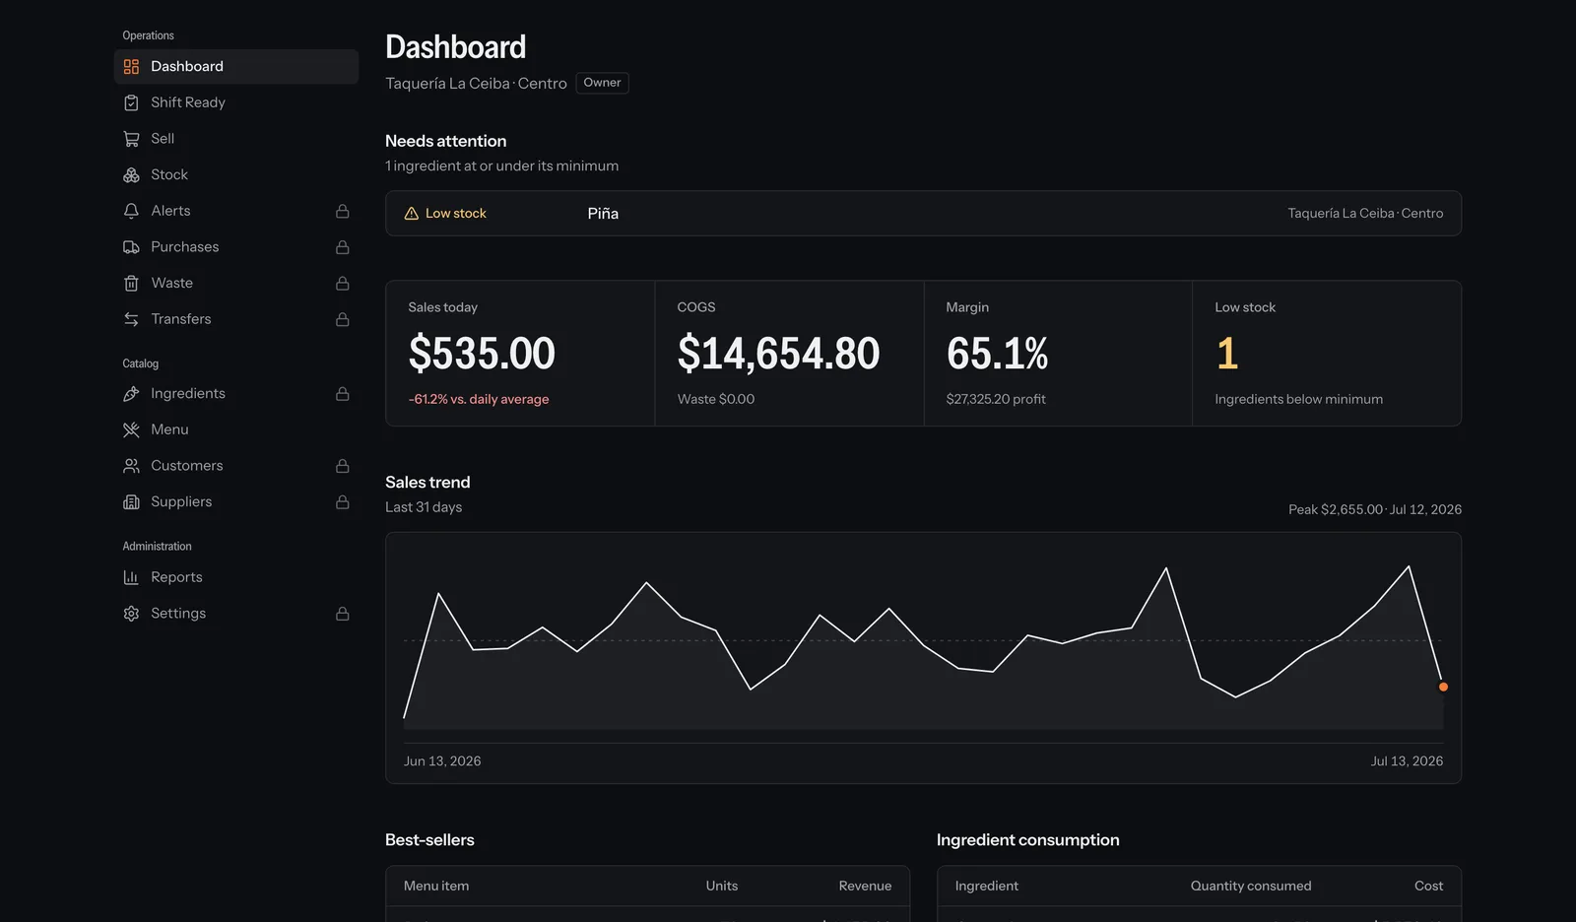Click the Low stock count card
This screenshot has width=1576, height=922.
1327,354
